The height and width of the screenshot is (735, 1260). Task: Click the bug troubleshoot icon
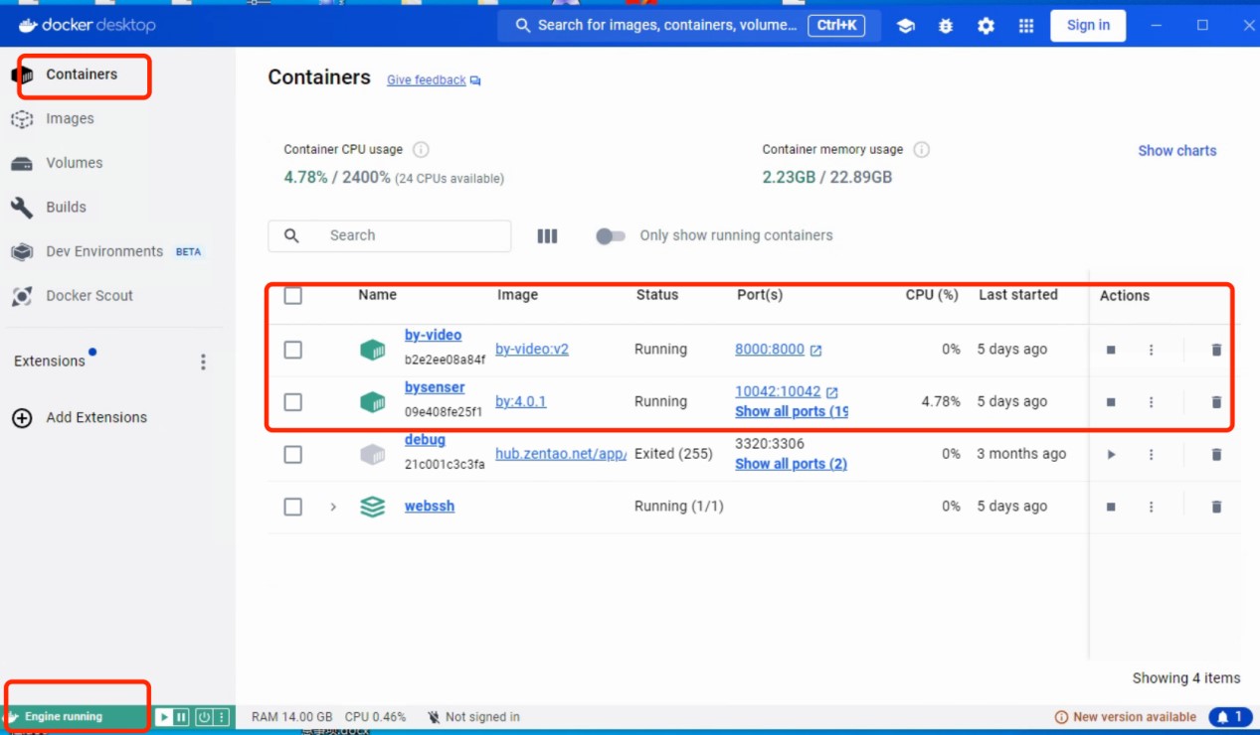click(945, 26)
